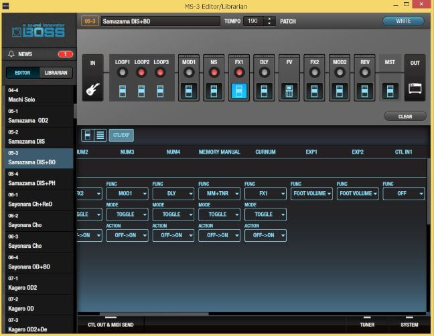Open the SYSTEM tab

409,325
